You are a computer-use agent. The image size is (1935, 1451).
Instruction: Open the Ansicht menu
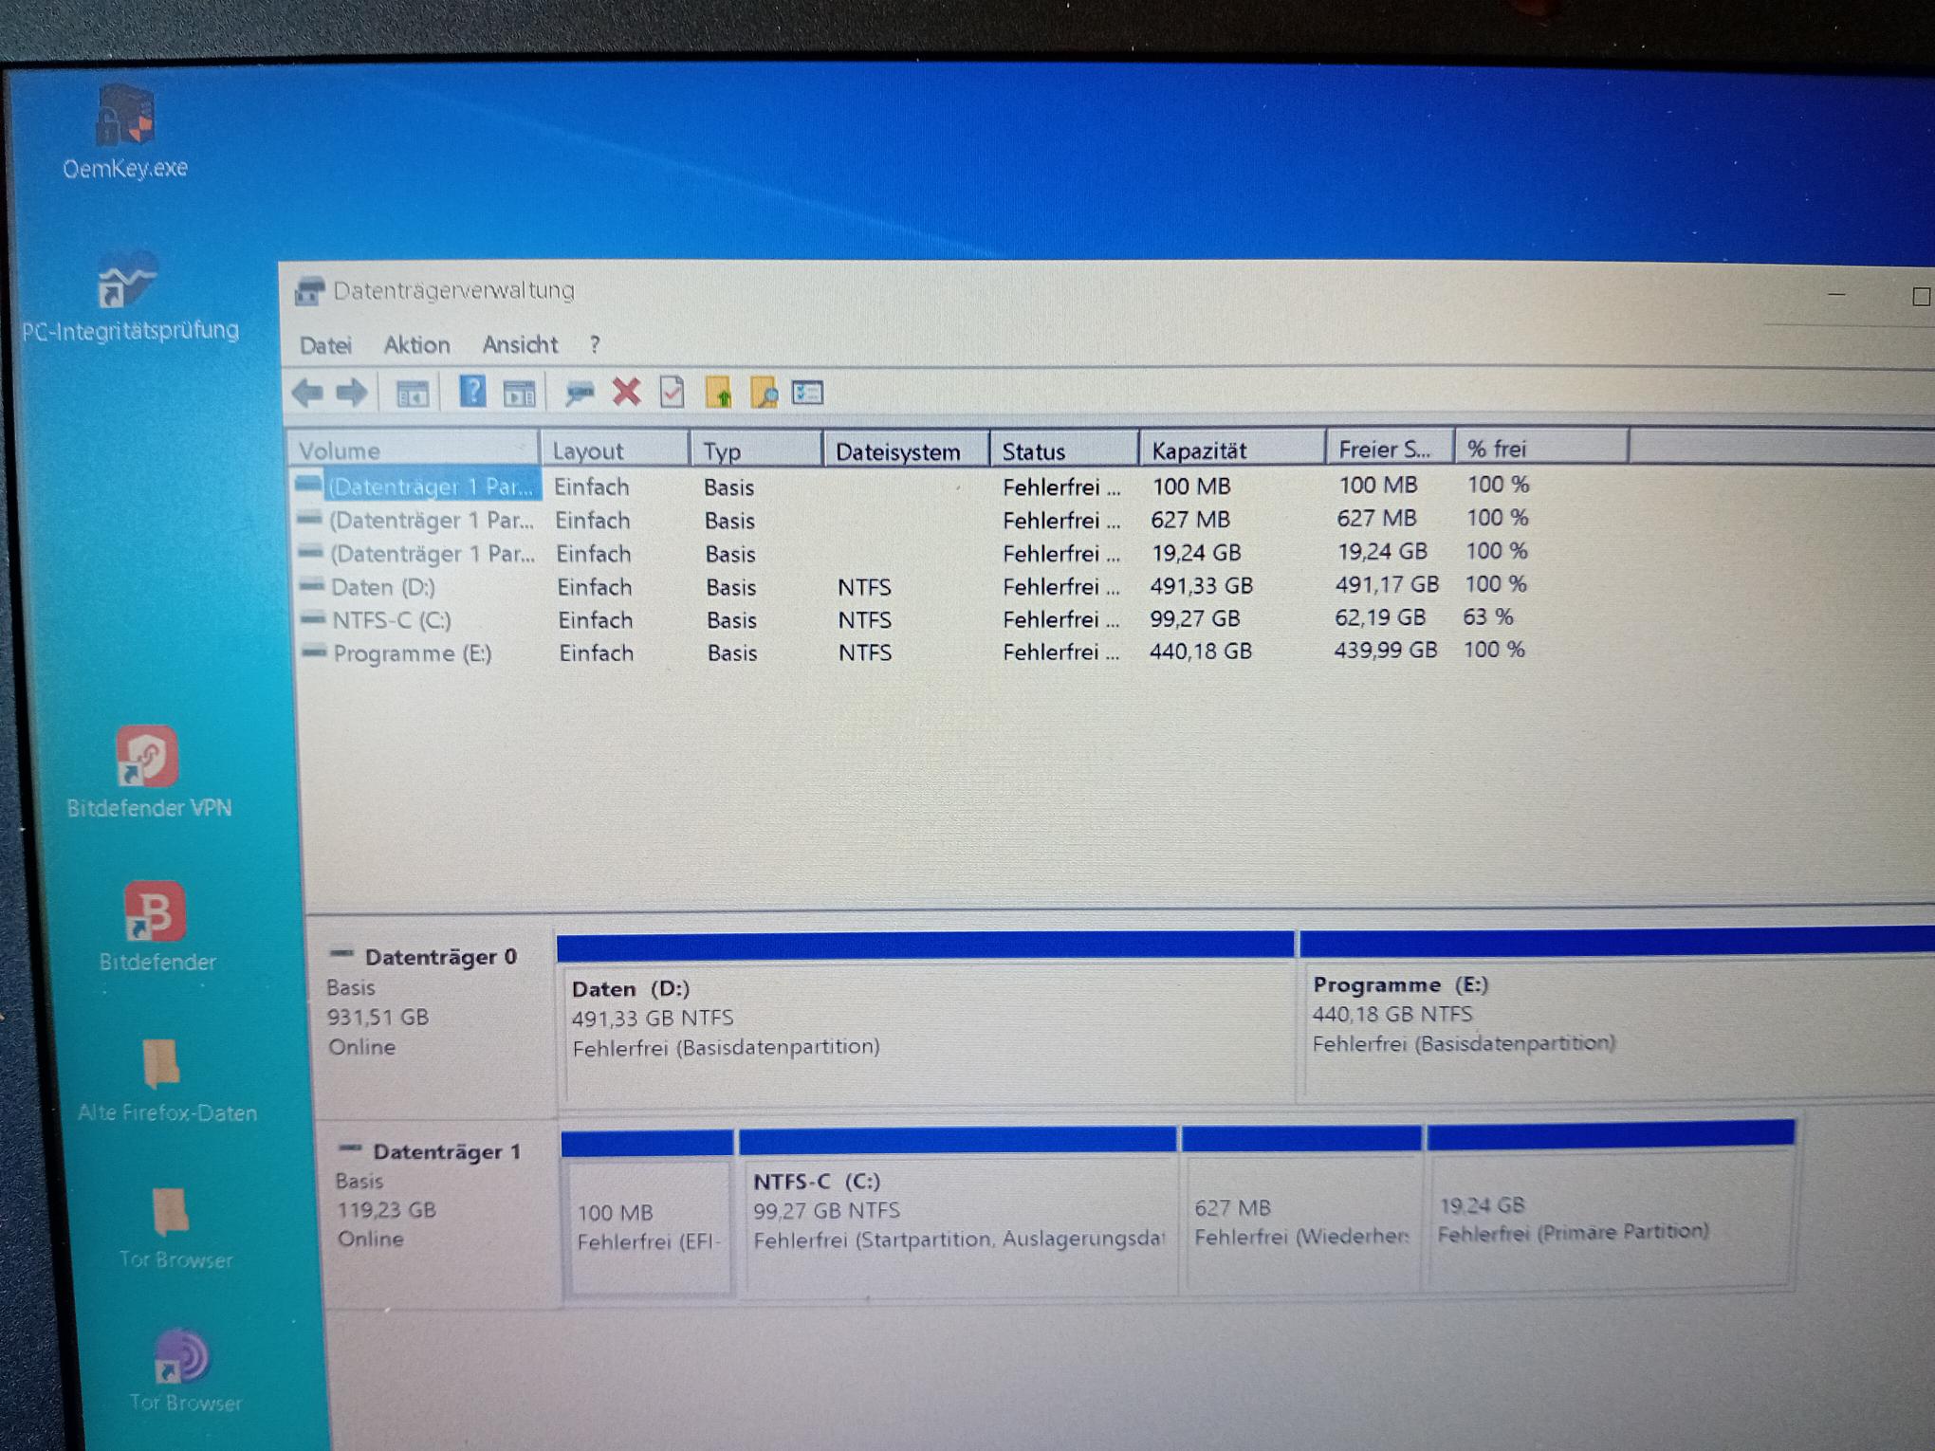tap(520, 344)
